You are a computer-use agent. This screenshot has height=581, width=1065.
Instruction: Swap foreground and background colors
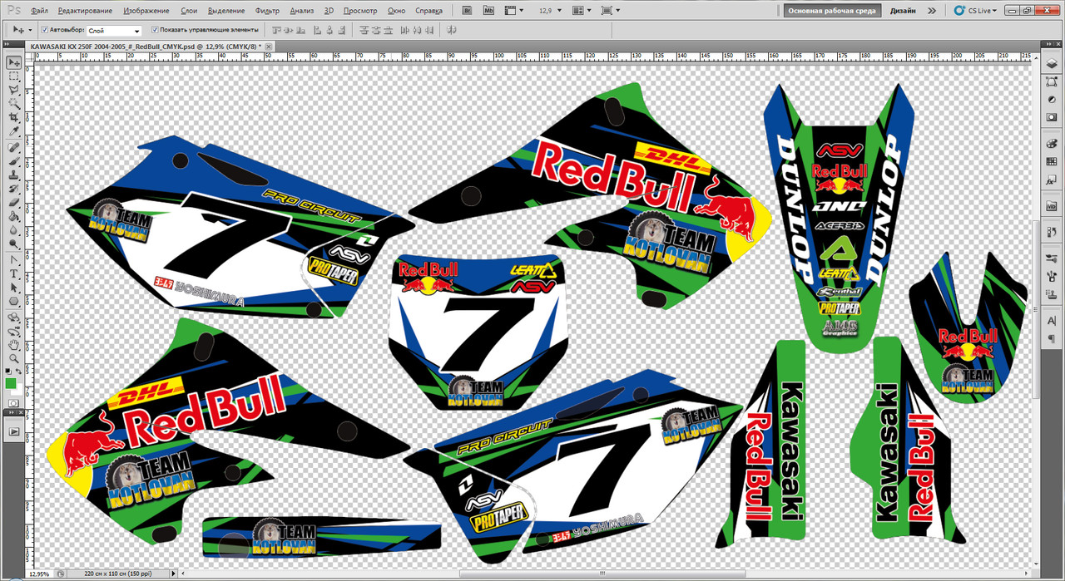click(18, 371)
